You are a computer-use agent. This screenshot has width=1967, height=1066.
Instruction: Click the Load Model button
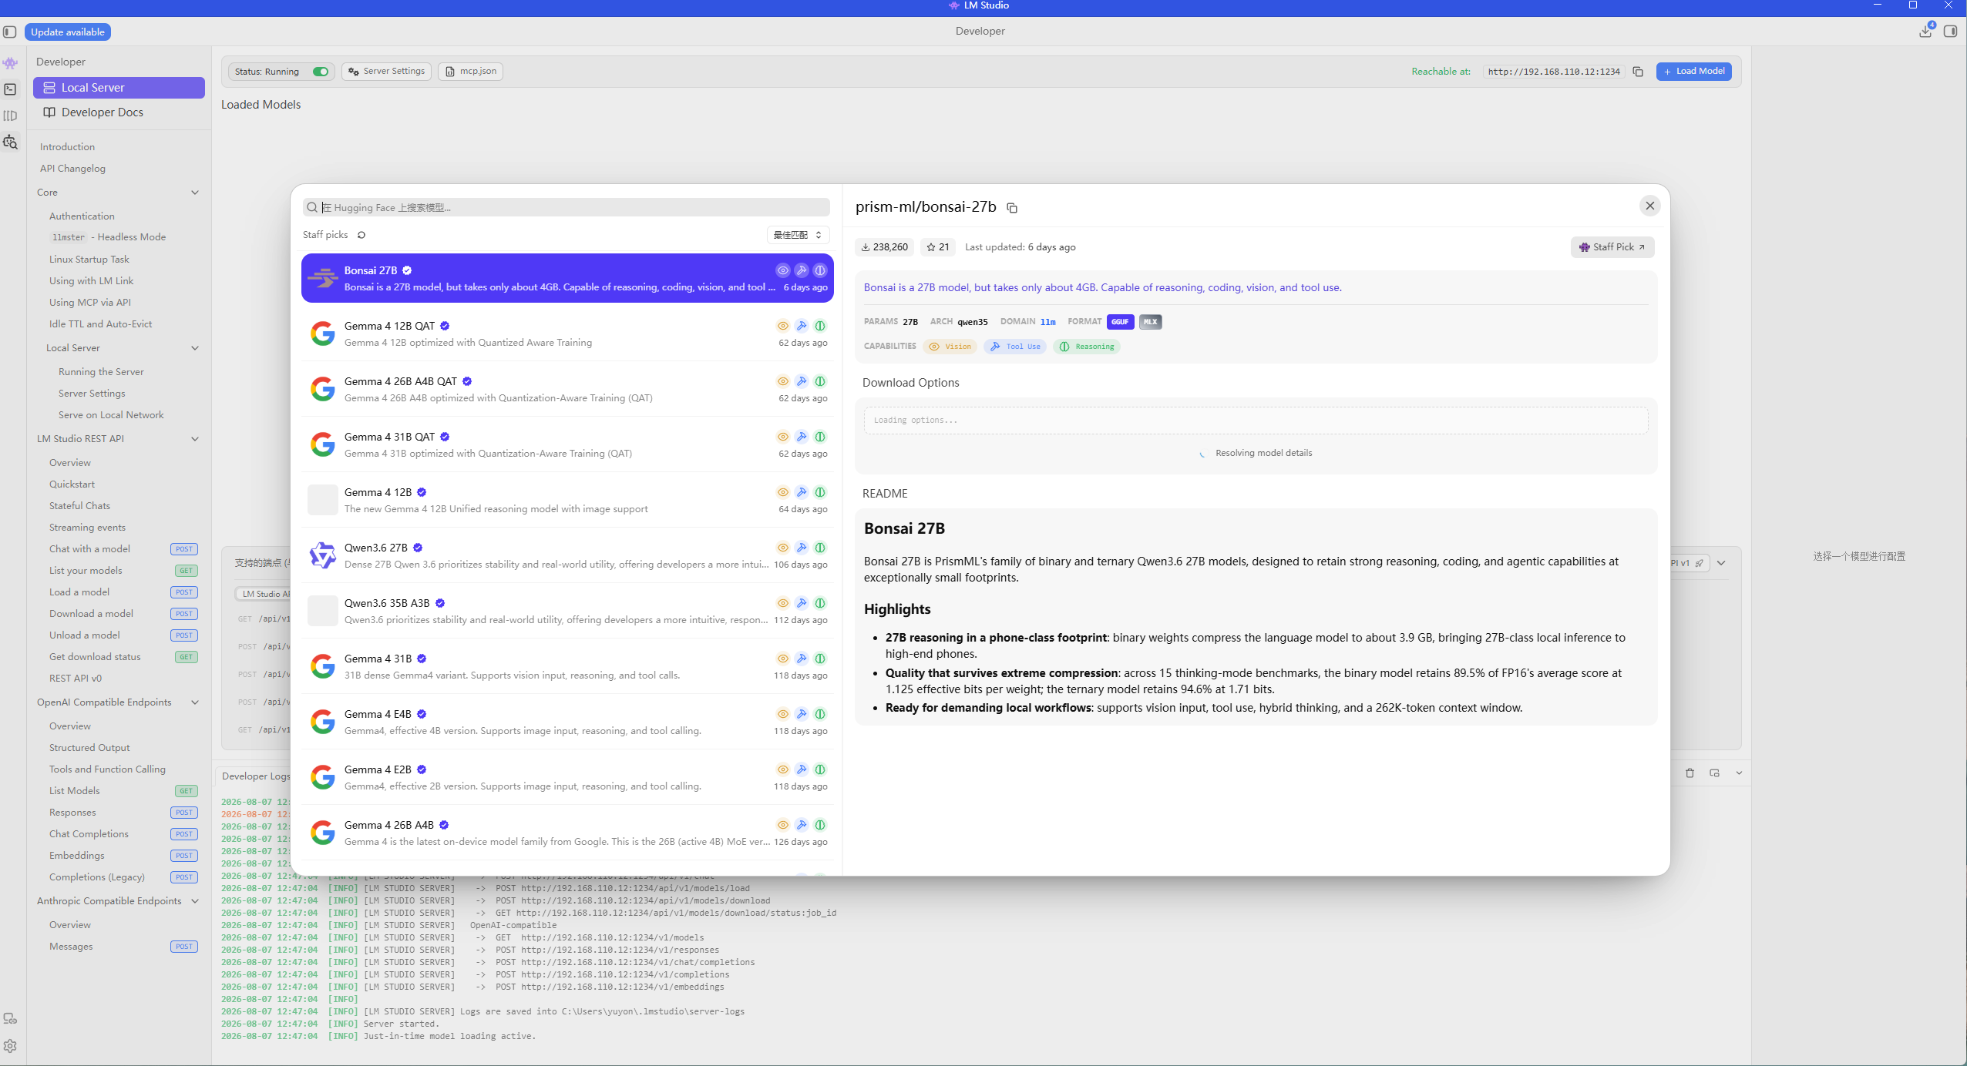coord(1693,72)
